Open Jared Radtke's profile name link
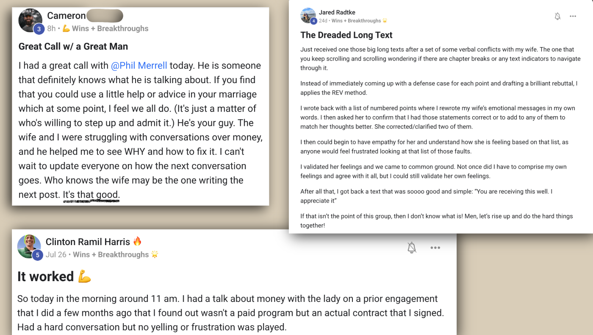This screenshot has width=593, height=335. click(x=337, y=13)
